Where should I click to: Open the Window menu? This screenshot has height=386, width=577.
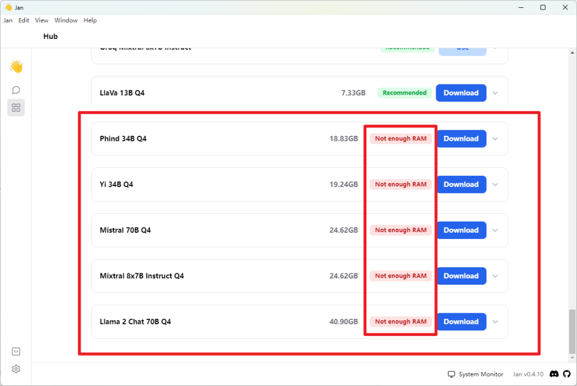[x=66, y=20]
